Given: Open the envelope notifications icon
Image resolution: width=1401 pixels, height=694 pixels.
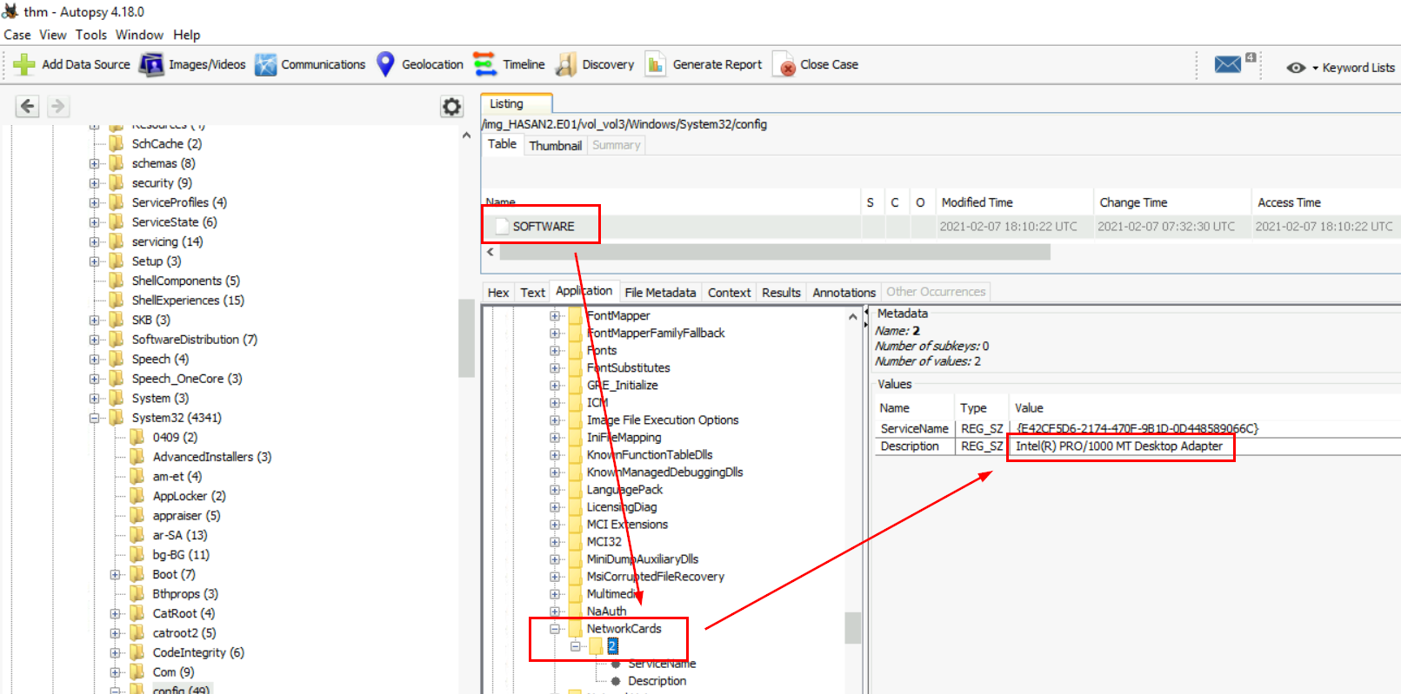Looking at the screenshot, I should (x=1228, y=64).
